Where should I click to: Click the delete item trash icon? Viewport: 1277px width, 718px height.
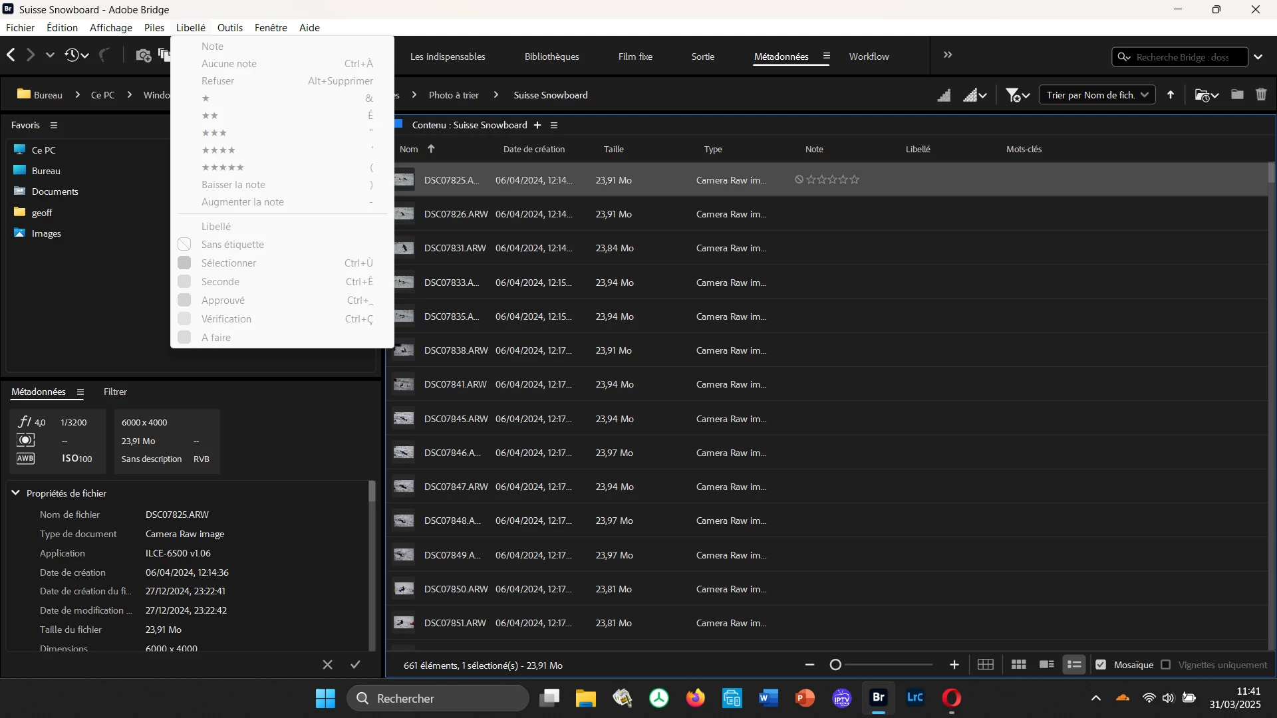point(1261,94)
